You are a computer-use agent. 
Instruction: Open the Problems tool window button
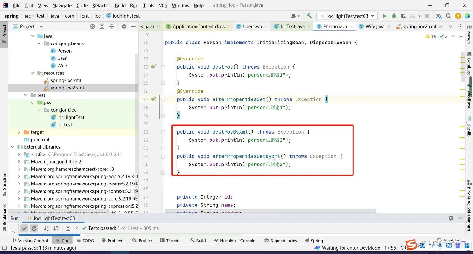(x=113, y=241)
